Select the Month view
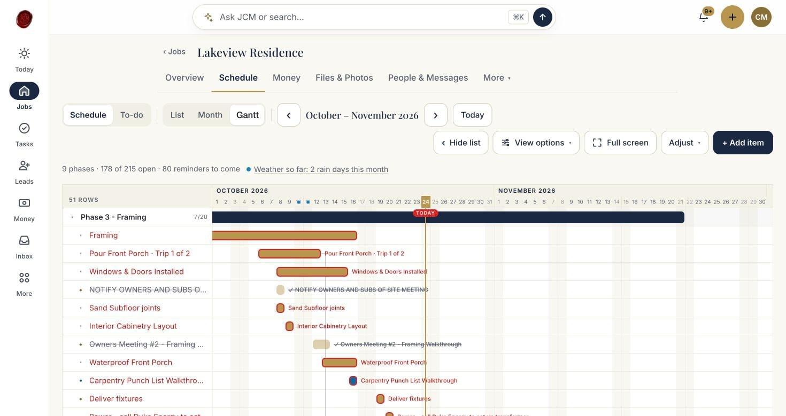The width and height of the screenshot is (786, 416). tap(210, 115)
